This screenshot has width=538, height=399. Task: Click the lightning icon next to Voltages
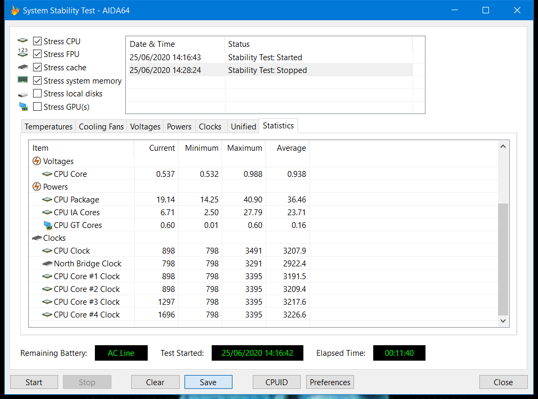pyautogui.click(x=37, y=161)
